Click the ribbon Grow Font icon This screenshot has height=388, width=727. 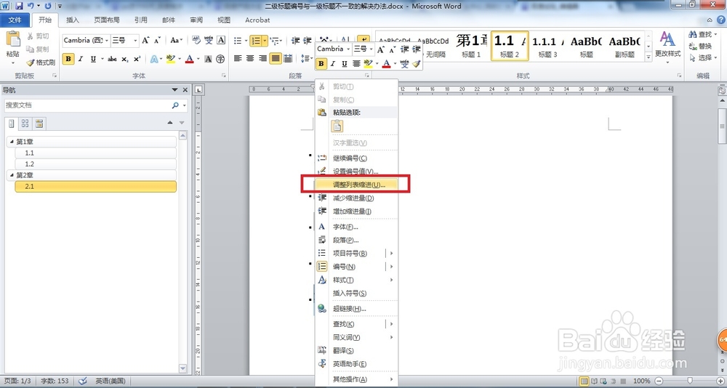[145, 41]
